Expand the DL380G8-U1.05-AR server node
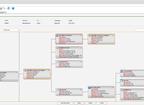144x105 pixels. coord(81,48)
